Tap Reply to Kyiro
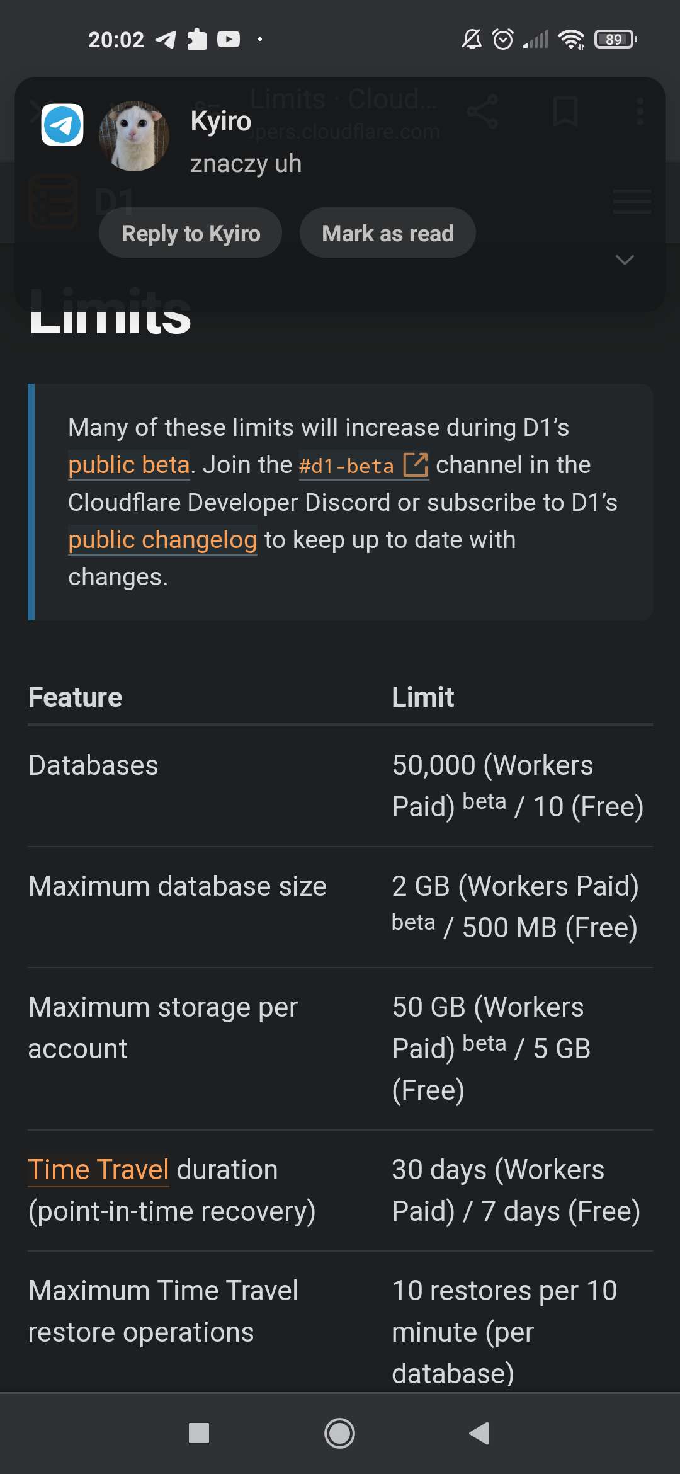The height and width of the screenshot is (1474, 680). pos(190,232)
